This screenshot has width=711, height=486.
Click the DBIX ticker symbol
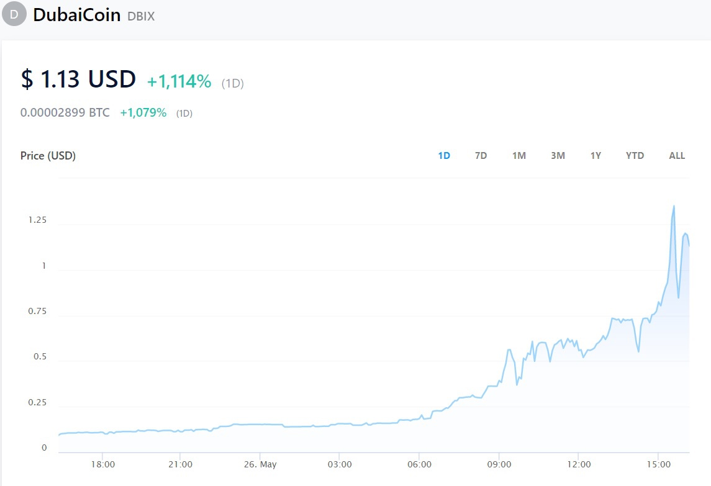tap(141, 17)
